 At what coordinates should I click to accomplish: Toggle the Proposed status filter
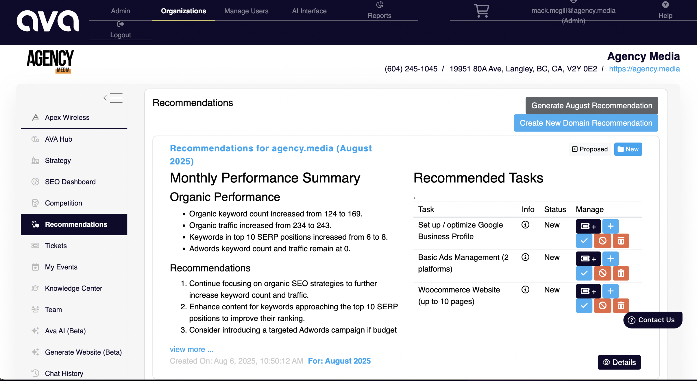[590, 149]
